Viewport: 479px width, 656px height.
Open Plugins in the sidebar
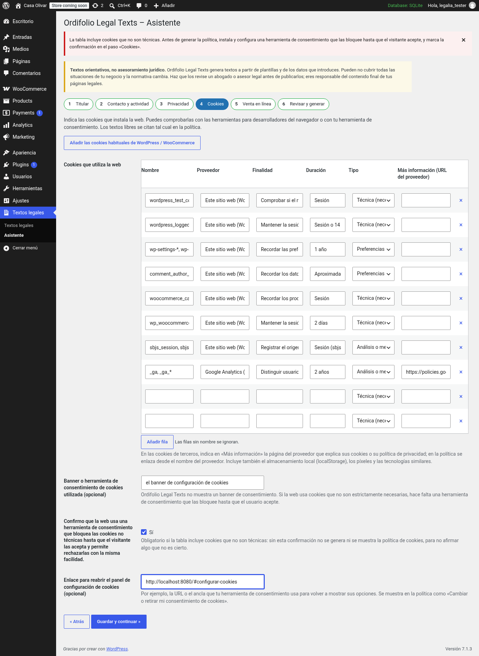pos(28,165)
